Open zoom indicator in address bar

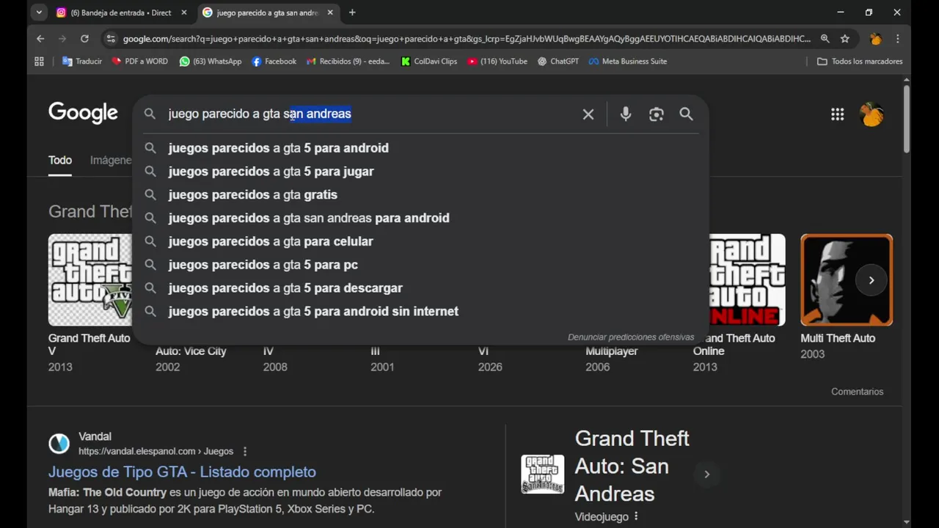(x=825, y=39)
